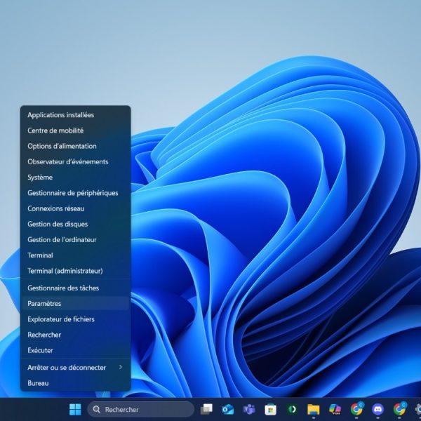Click the magnifier icon in taskbar search
The image size is (421, 421).
tap(96, 410)
